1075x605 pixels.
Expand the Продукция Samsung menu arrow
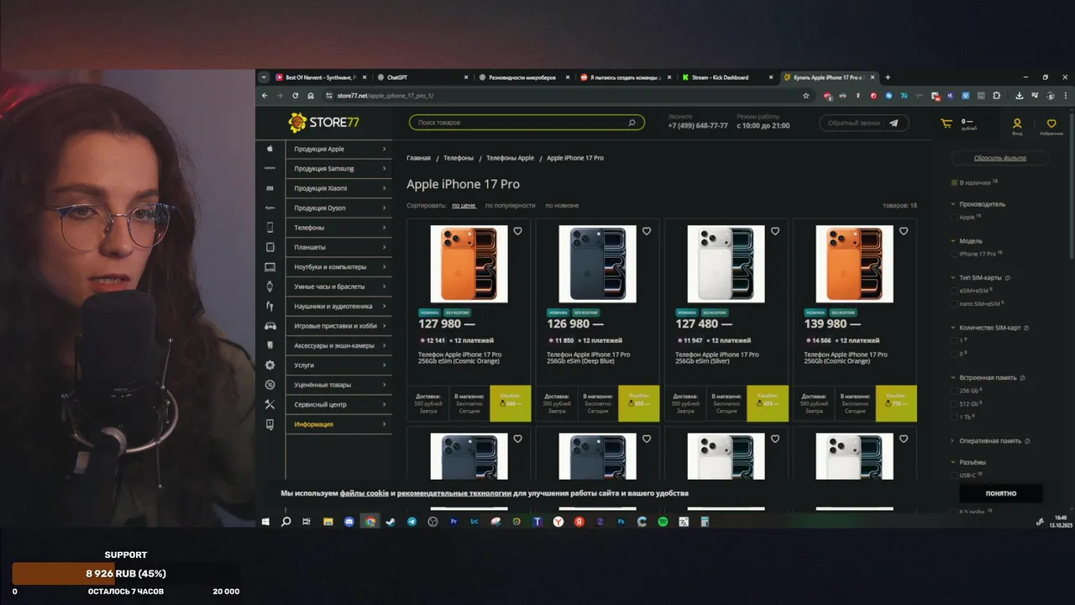385,169
